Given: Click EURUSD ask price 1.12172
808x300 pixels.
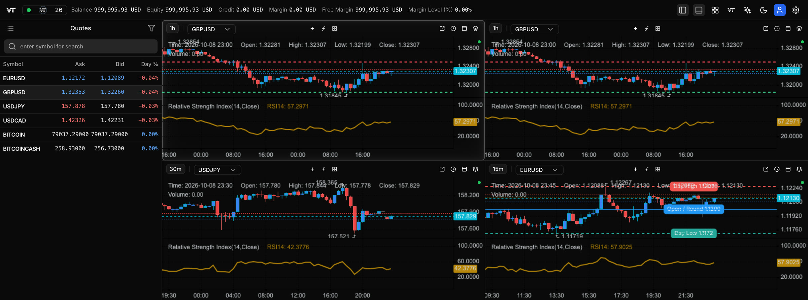Looking at the screenshot, I should point(73,78).
